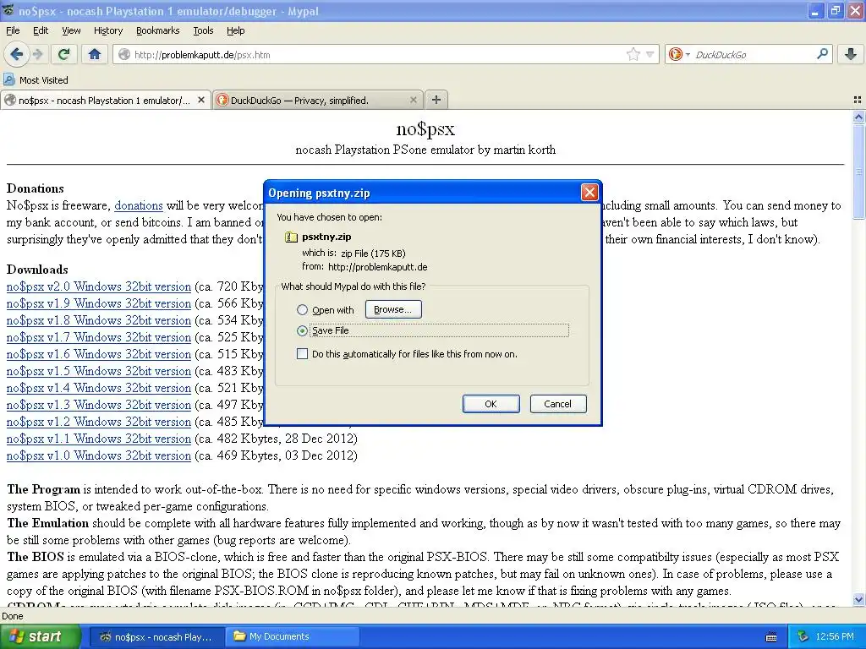This screenshot has width=866, height=649.
Task: Click the 12:56 PM clock
Action: [835, 636]
